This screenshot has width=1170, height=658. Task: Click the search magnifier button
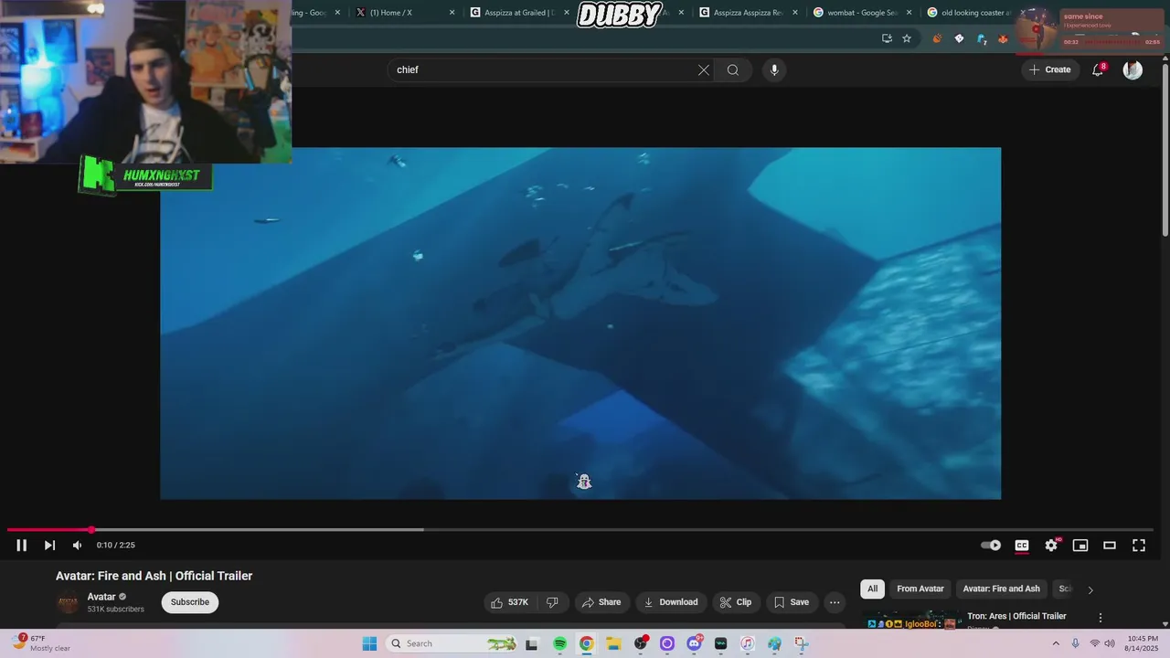733,70
